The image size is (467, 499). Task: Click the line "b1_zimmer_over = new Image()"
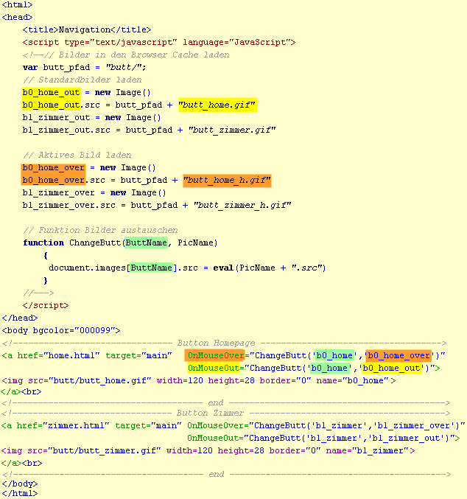point(94,193)
